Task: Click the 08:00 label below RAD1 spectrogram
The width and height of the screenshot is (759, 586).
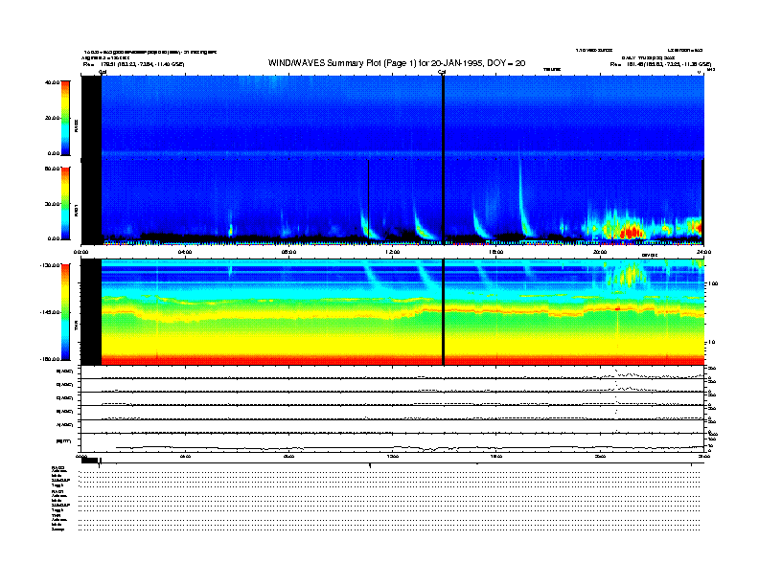Action: (288, 252)
